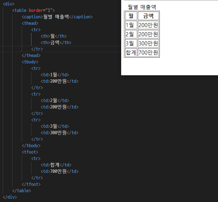Click the 200만원 code line under <td>1월</td>
The image size is (218, 202).
click(x=60, y=81)
